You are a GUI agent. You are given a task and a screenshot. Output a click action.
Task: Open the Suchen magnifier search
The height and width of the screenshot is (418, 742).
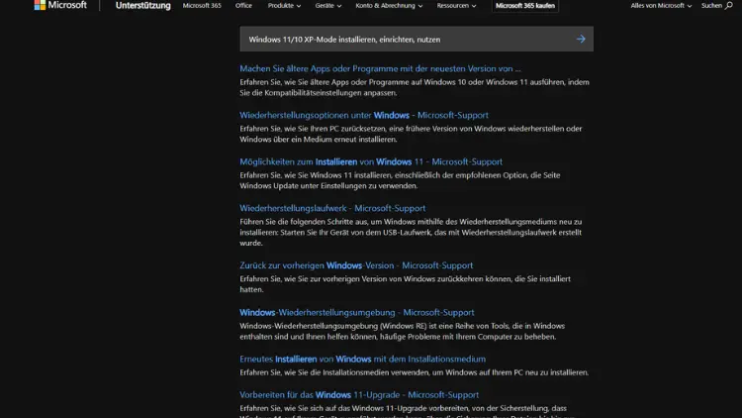click(717, 6)
